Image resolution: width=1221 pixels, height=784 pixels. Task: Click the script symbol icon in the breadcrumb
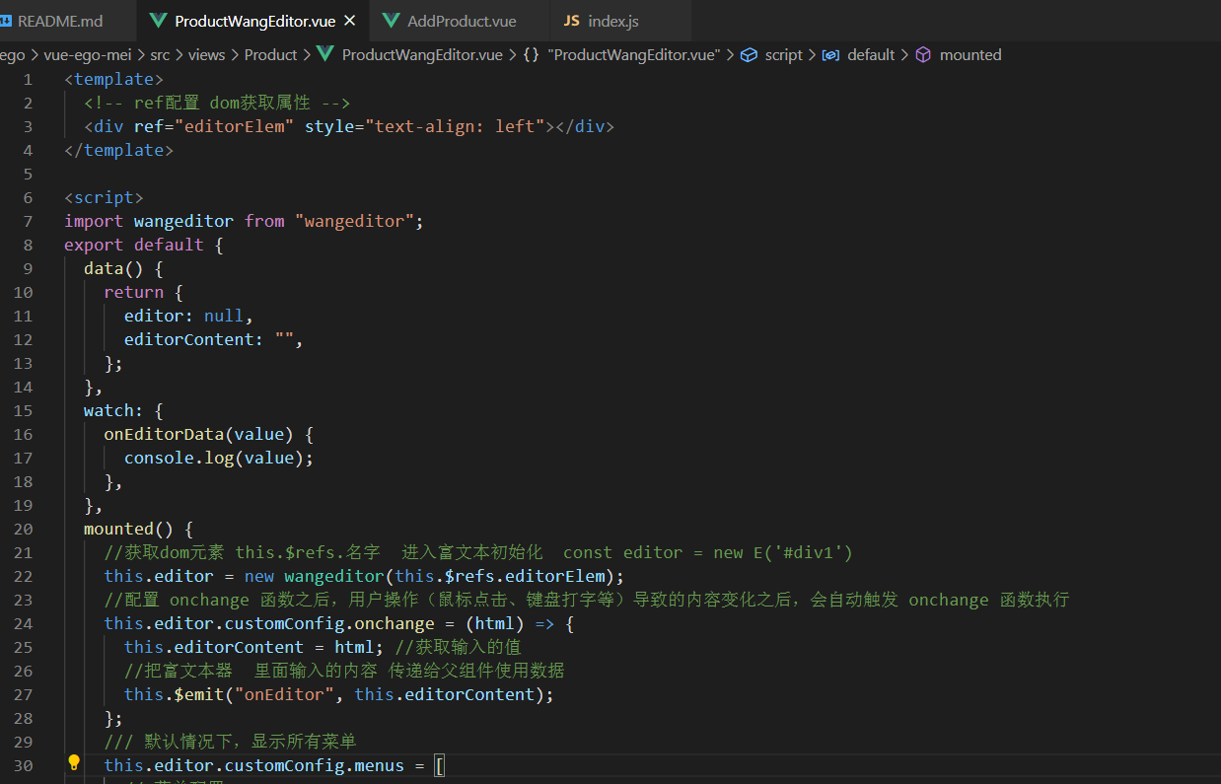click(752, 55)
